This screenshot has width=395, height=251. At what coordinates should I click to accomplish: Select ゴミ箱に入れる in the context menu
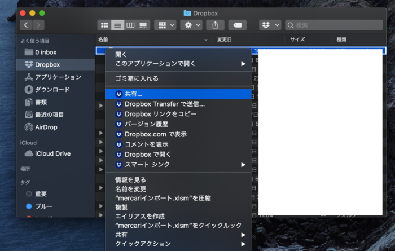coord(137,78)
